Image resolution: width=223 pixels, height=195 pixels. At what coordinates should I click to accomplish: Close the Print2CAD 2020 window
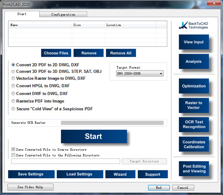pyautogui.click(x=214, y=3)
